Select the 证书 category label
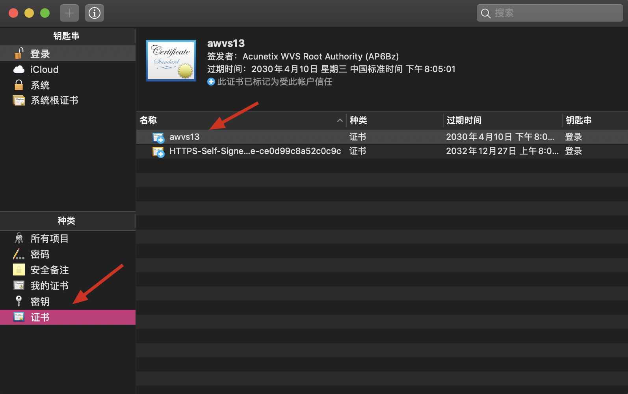 pyautogui.click(x=40, y=317)
